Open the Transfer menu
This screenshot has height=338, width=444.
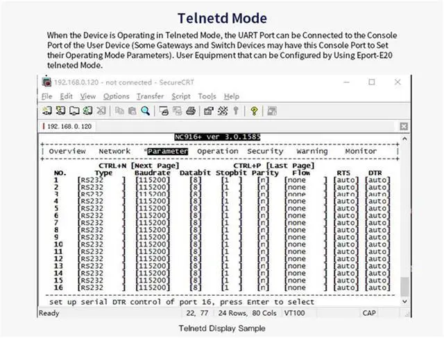click(151, 96)
